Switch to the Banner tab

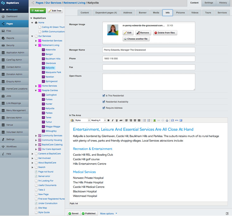(143, 13)
